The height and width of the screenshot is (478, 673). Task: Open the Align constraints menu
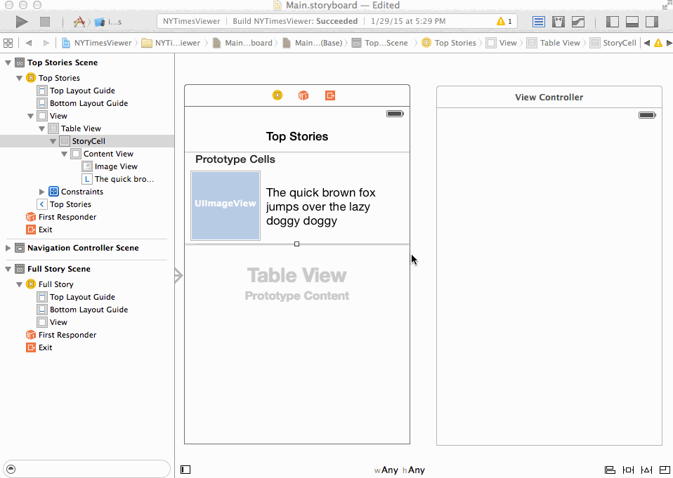610,470
